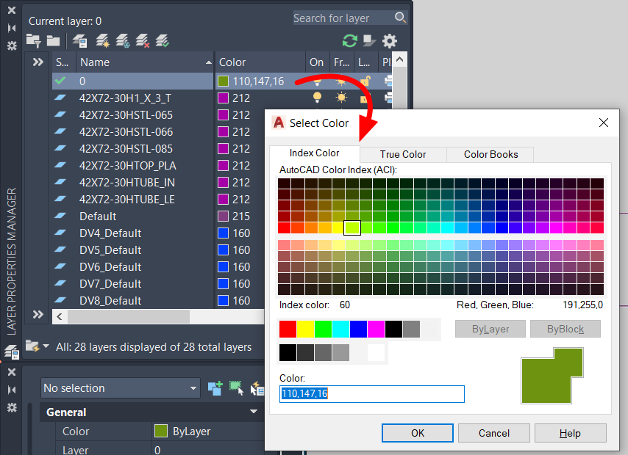
Task: Close the Select Color dialog
Action: point(603,123)
